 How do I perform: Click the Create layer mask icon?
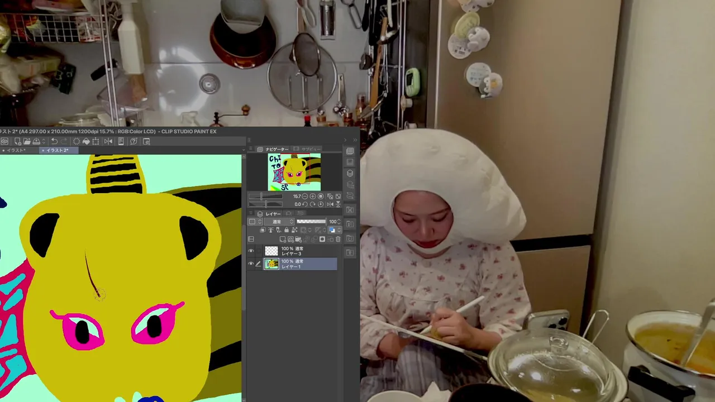pos(322,239)
